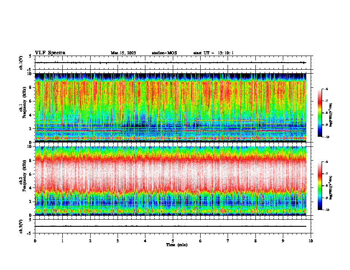Click the "9" tick on time axis
The height and width of the screenshot is (270, 350).
click(283, 241)
